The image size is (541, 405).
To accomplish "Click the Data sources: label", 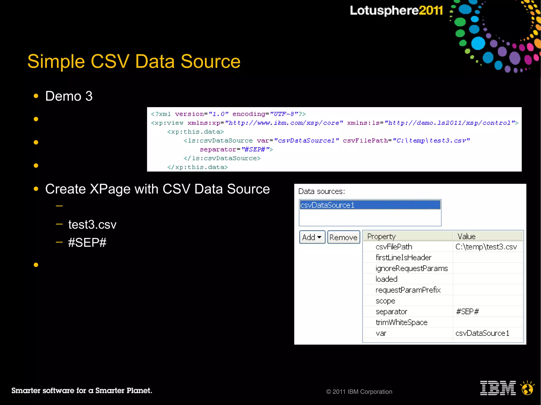I will click(x=321, y=192).
